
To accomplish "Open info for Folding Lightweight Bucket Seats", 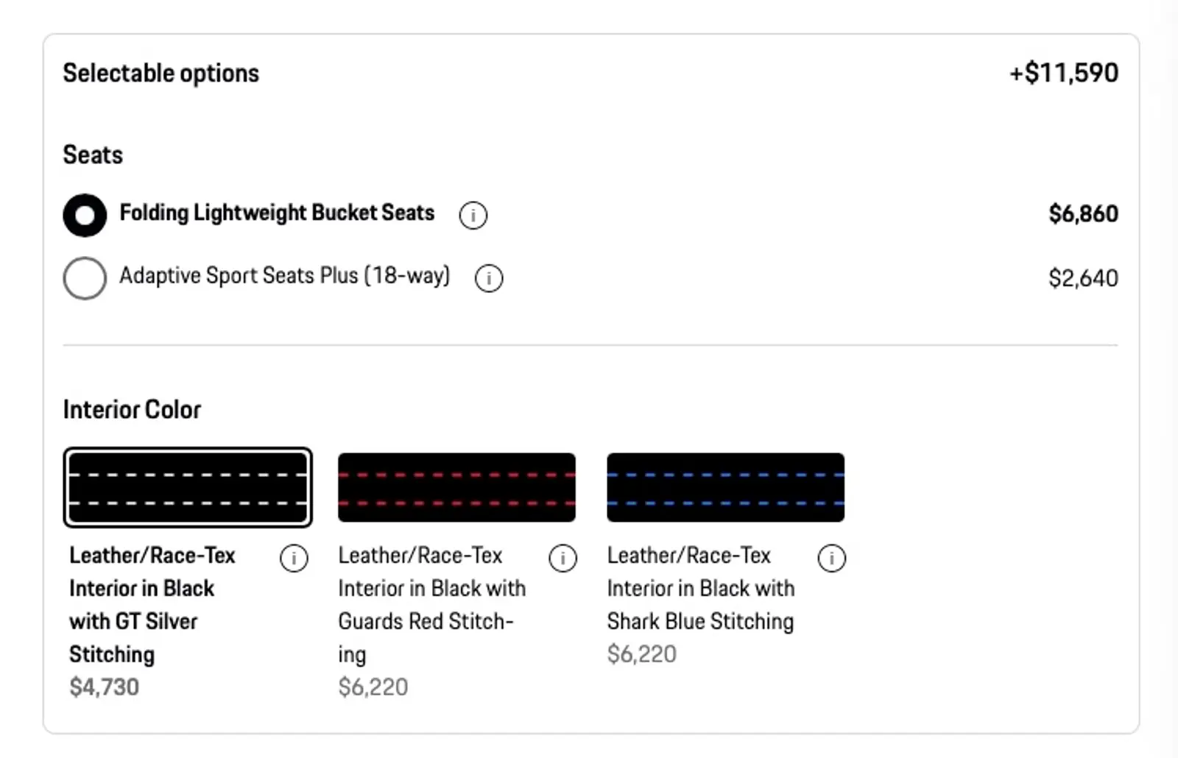I will 473,216.
